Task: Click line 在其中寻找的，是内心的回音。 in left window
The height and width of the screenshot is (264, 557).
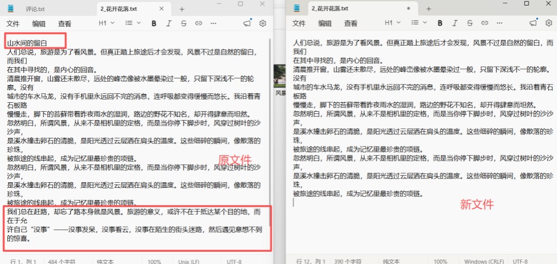Action: point(52,69)
